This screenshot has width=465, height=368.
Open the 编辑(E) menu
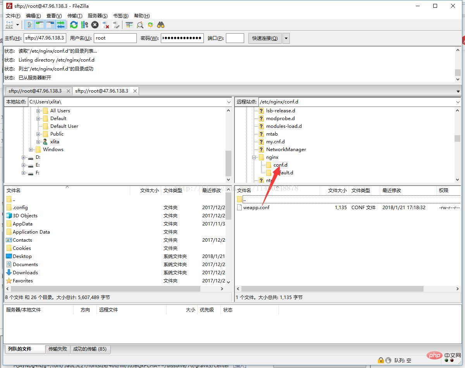point(33,15)
